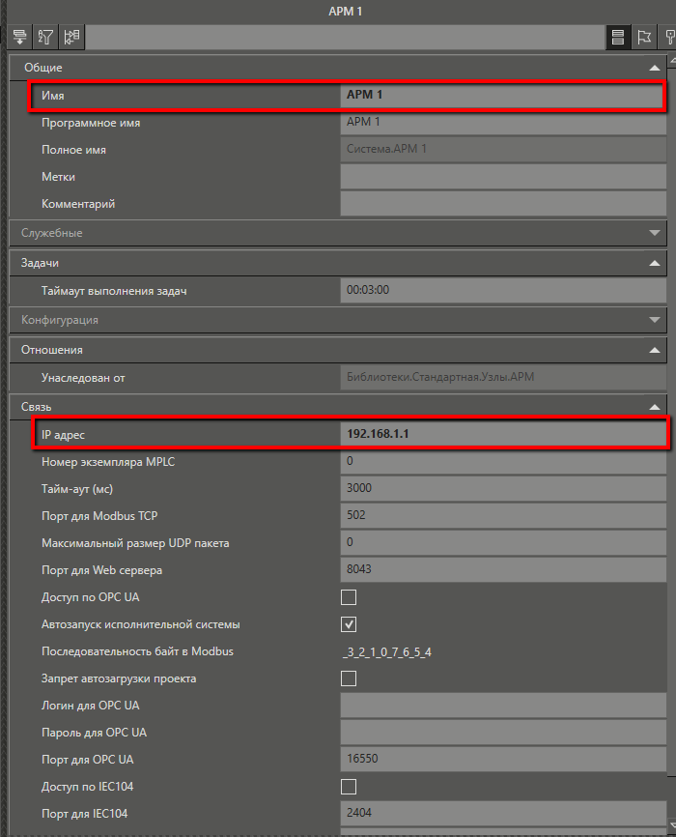Expand the Конфигурация section
Viewport: 676px width, 837px height.
[x=656, y=320]
